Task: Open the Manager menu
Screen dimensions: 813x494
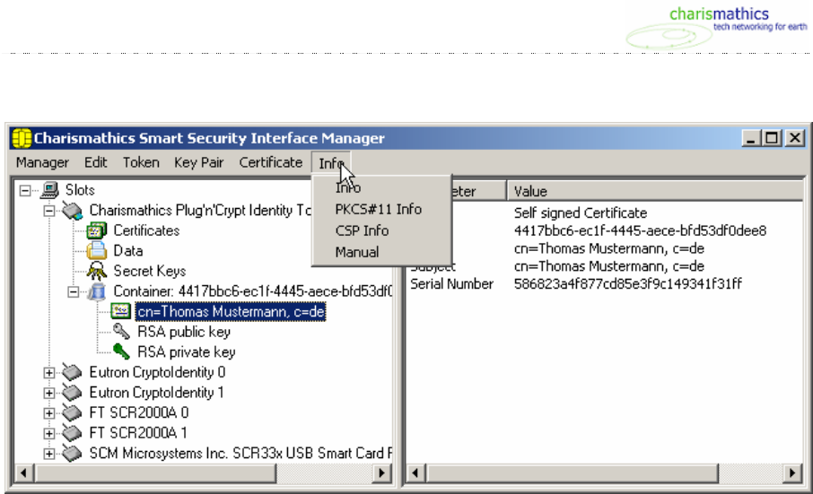Action: tap(42, 162)
